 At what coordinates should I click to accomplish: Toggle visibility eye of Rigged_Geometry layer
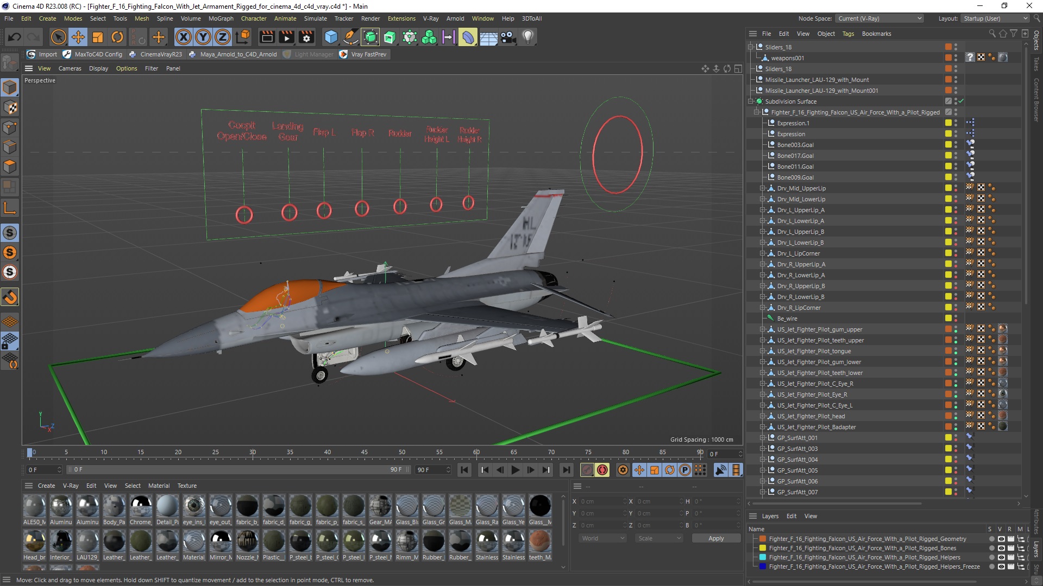click(1001, 539)
